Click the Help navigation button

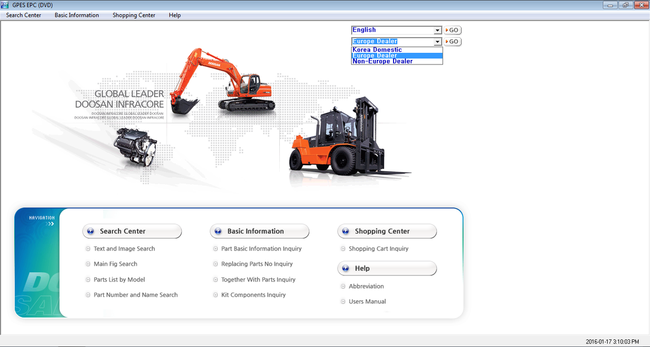click(387, 268)
